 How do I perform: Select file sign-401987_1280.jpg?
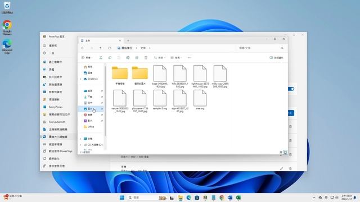click(x=180, y=101)
